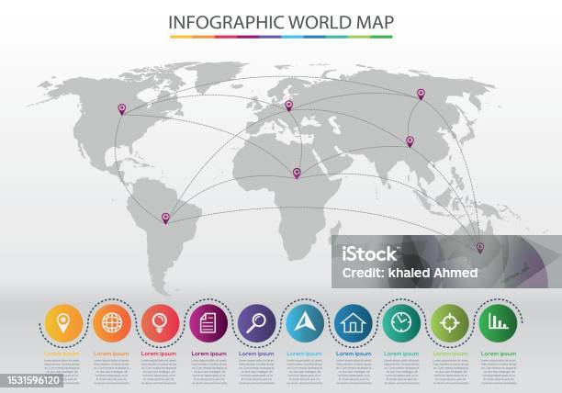This screenshot has width=562, height=393.
Task: Click the map pin on central China
Action: 410,141
